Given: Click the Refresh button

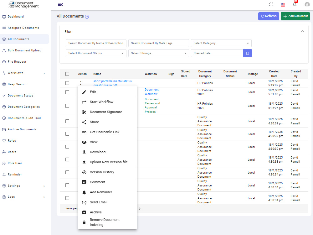Looking at the screenshot, I should click(269, 16).
